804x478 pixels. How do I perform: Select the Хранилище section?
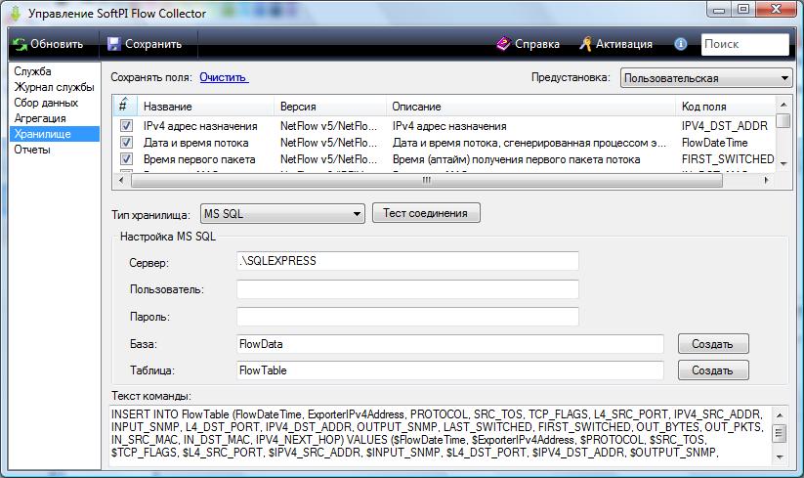pos(55,134)
